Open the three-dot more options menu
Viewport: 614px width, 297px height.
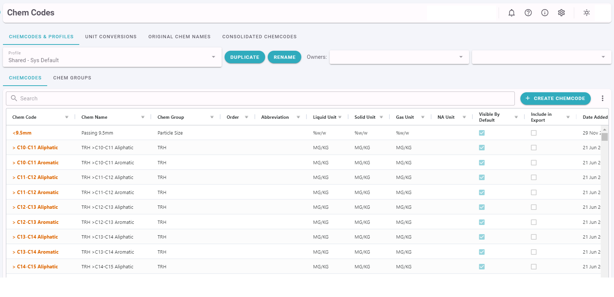pyautogui.click(x=603, y=98)
